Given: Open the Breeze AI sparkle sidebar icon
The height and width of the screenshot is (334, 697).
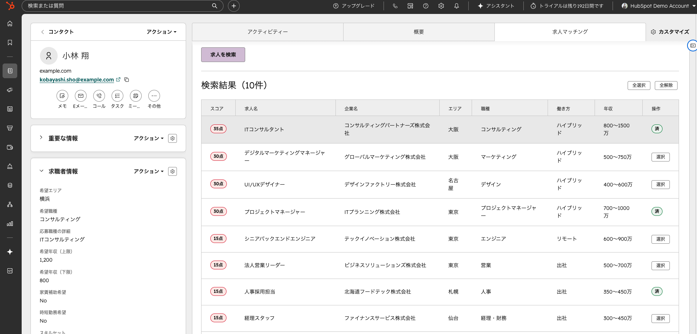Looking at the screenshot, I should [10, 252].
